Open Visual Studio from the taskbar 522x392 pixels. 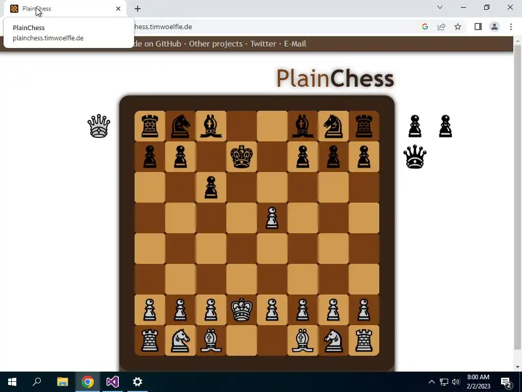(113, 382)
